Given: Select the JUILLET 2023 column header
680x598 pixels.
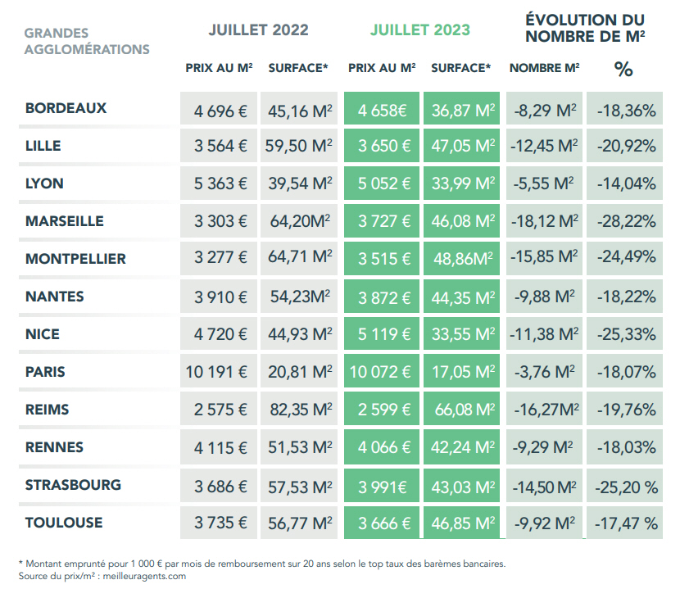Looking at the screenshot, I should point(419,30).
